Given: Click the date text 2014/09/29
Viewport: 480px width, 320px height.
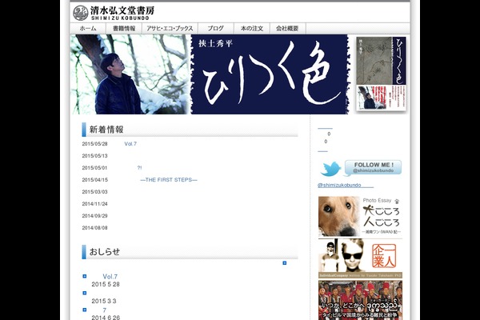Looking at the screenshot, I should (95, 216).
